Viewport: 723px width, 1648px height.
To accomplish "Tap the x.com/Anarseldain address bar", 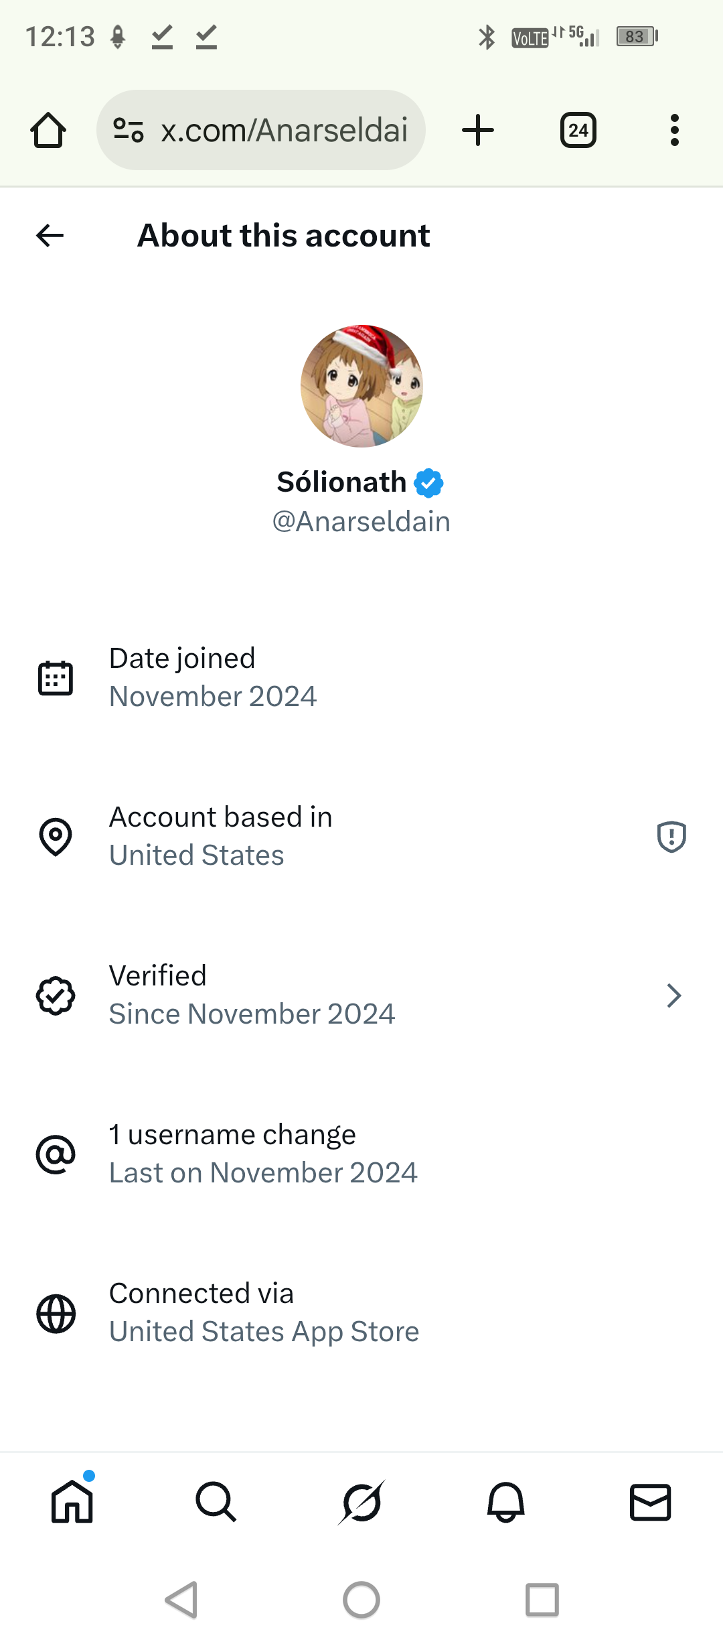I will tap(284, 130).
